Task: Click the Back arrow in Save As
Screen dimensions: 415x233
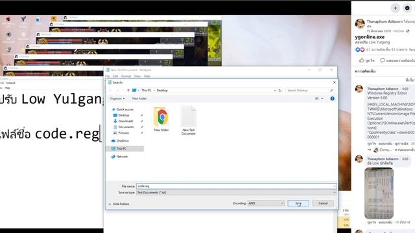Action: point(110,91)
